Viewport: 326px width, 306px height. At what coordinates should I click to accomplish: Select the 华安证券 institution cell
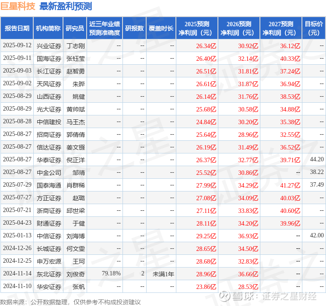[49, 287]
